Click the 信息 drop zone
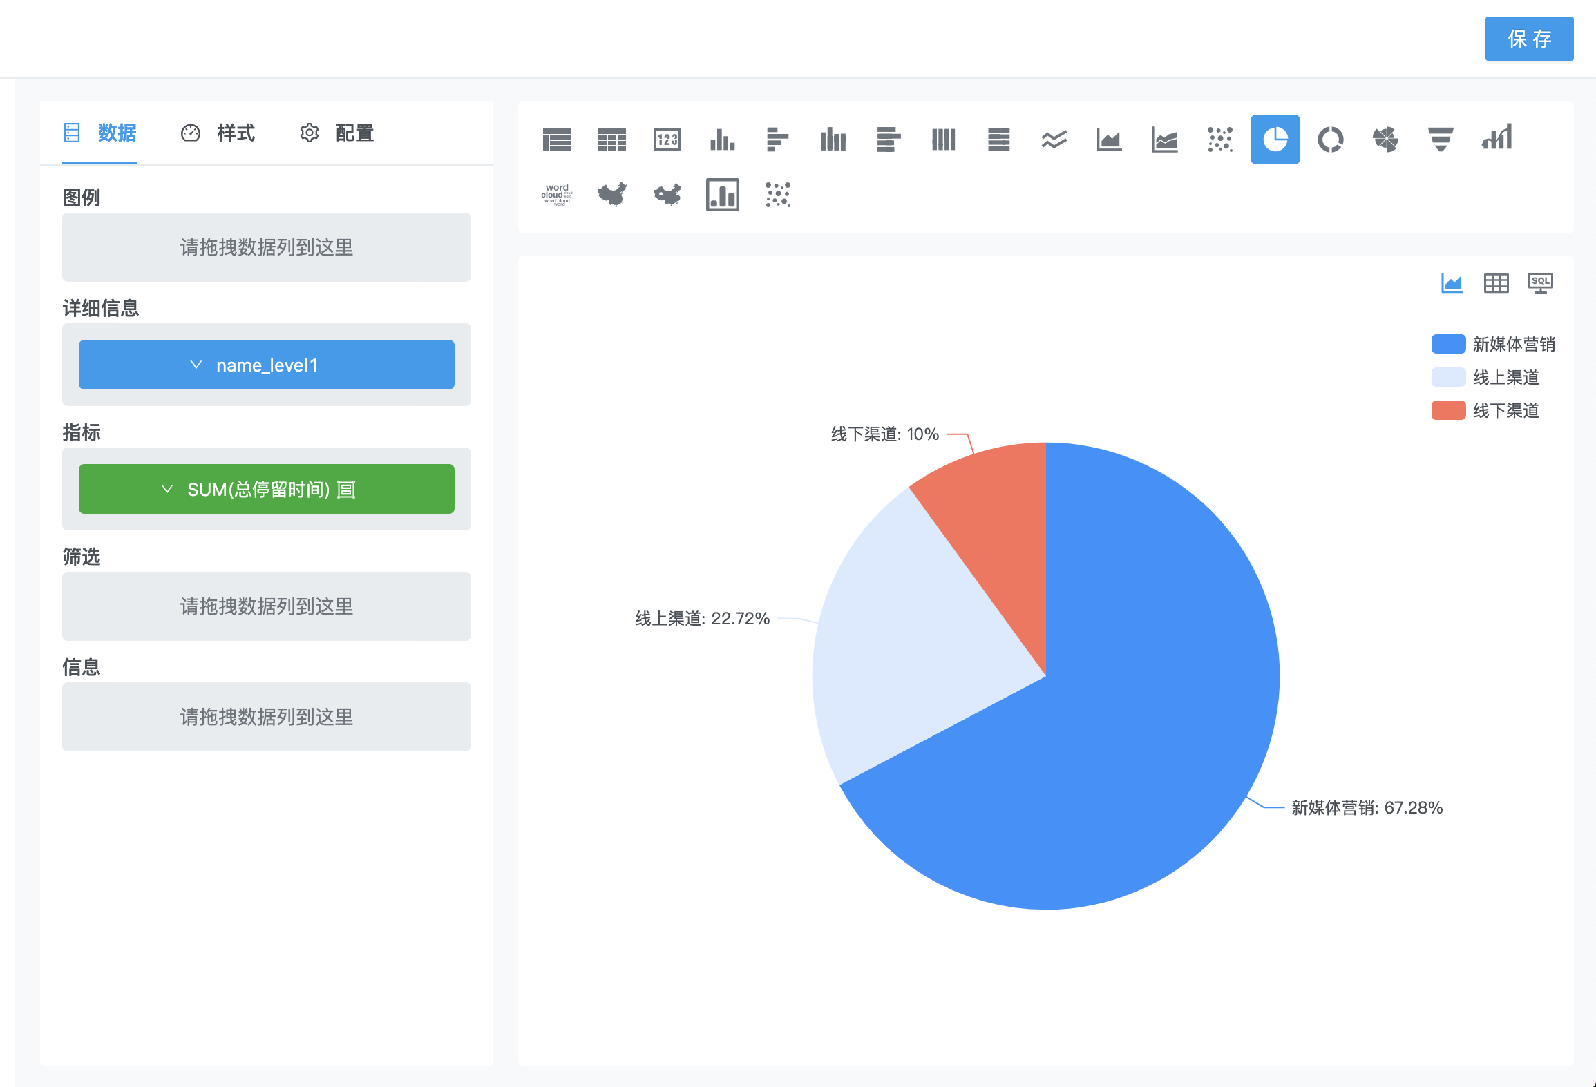The height and width of the screenshot is (1087, 1596). tap(267, 717)
